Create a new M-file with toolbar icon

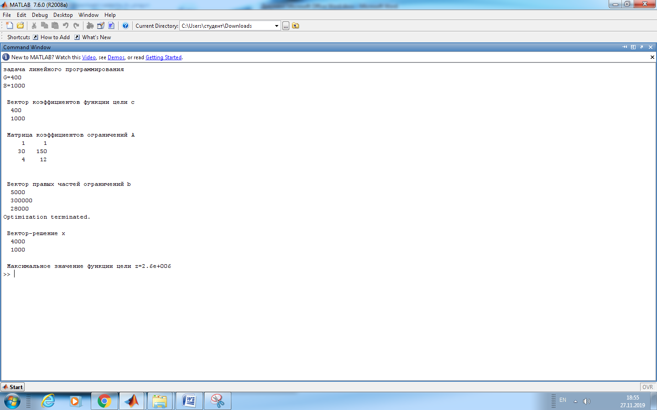(x=10, y=26)
